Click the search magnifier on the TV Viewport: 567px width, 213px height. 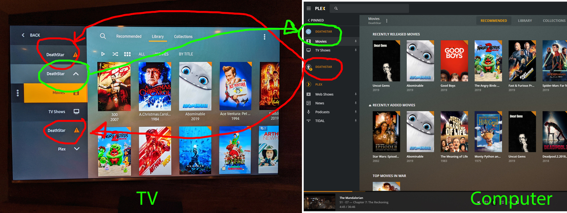tap(103, 36)
